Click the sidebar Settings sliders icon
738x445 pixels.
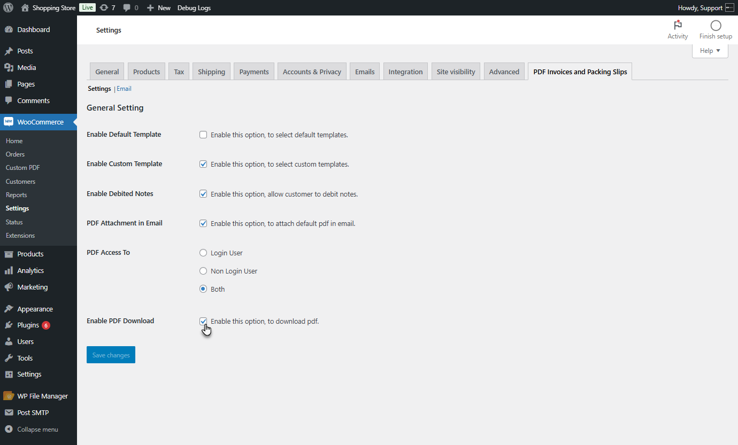click(x=9, y=374)
